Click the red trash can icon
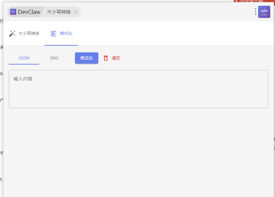Viewport: 275px width, 197px height. pyautogui.click(x=106, y=58)
